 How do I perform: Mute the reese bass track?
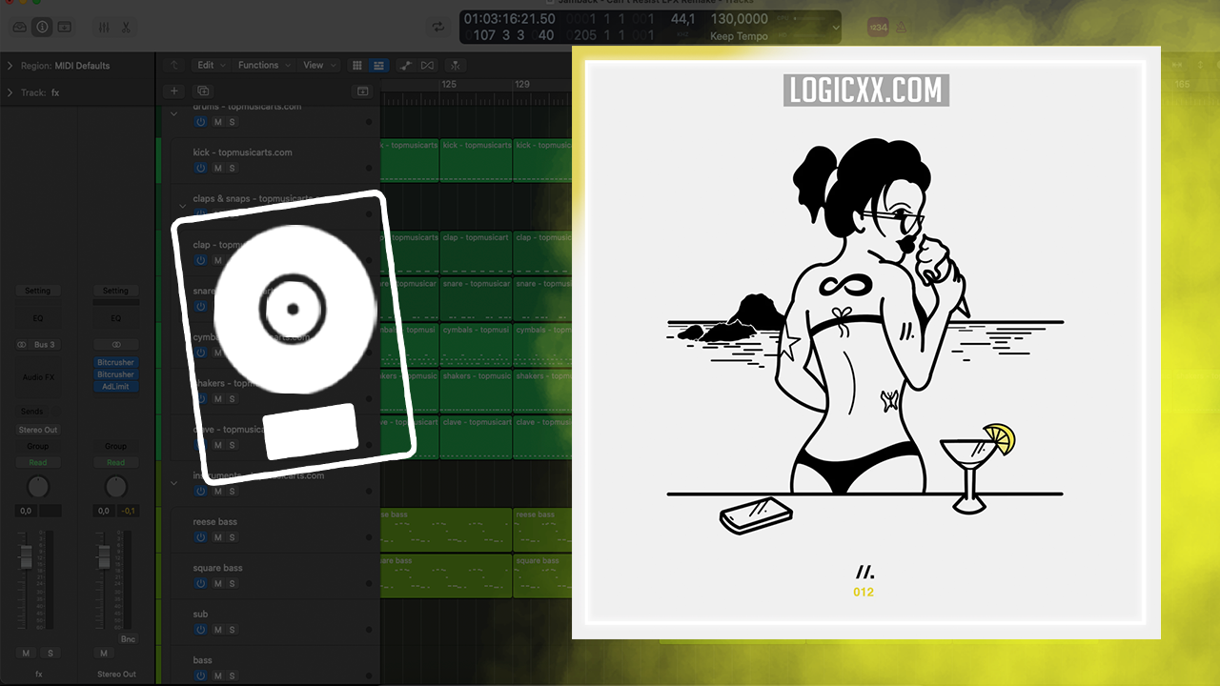coord(217,537)
